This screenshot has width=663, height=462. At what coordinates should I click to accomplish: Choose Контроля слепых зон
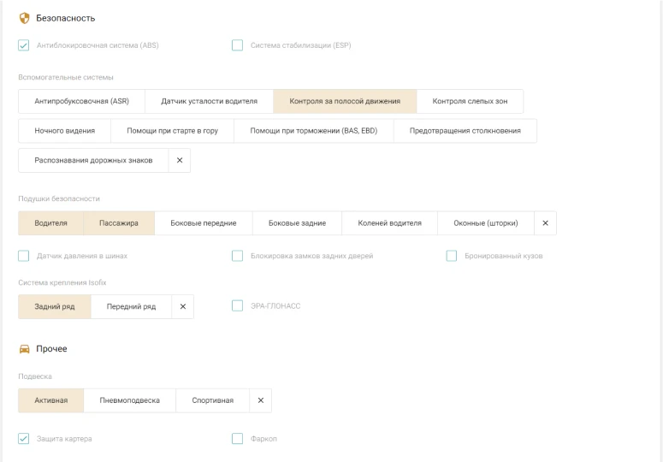(470, 101)
